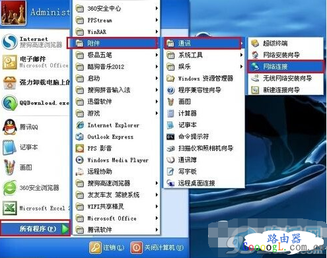Open 友友车友 驾驶系统 folder item
This screenshot has width=327, height=258.
click(116, 195)
